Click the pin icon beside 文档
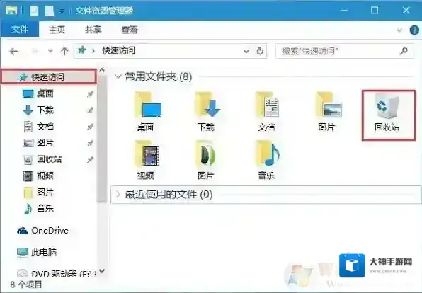 (90, 127)
